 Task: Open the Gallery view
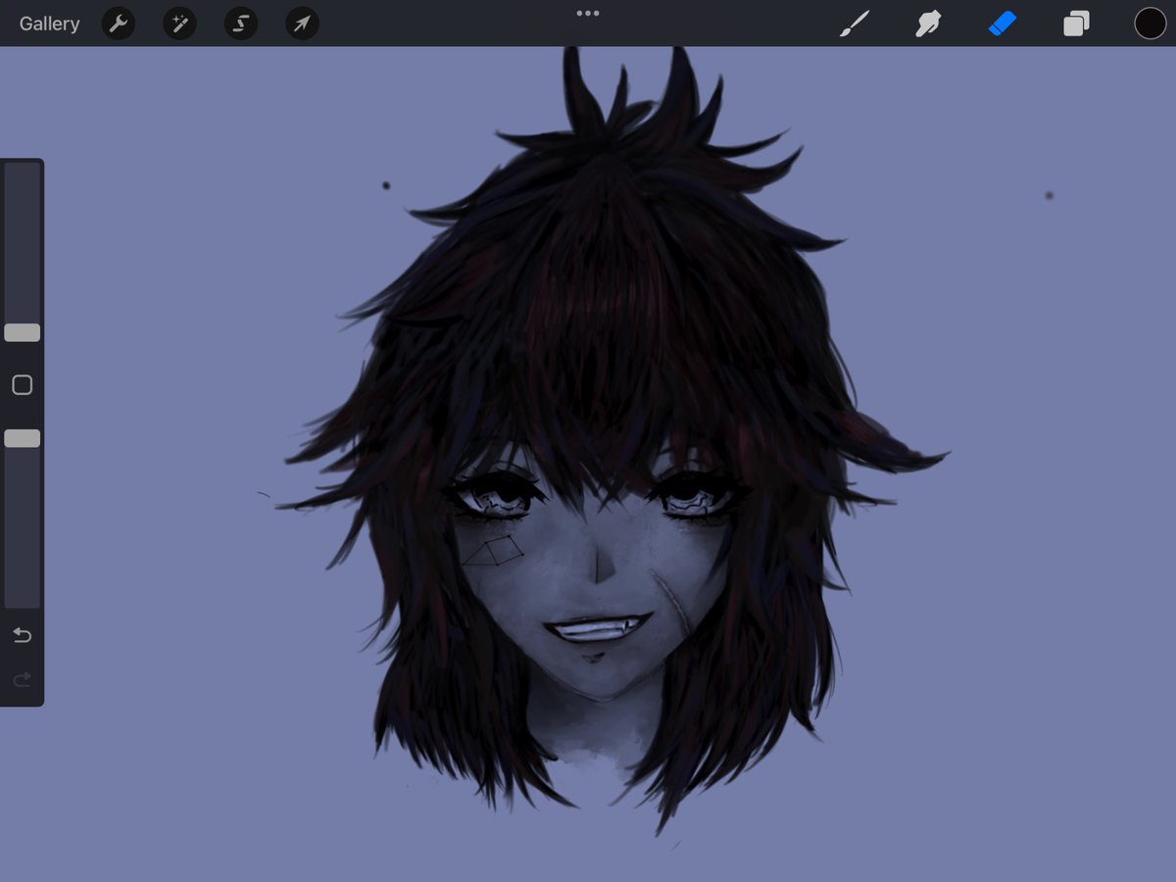[x=49, y=24]
